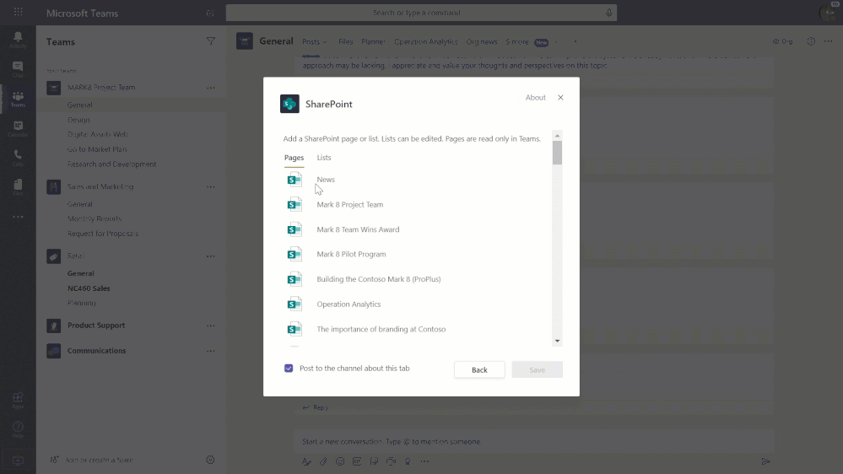Open more apps ellipsis in left rail

tap(18, 217)
